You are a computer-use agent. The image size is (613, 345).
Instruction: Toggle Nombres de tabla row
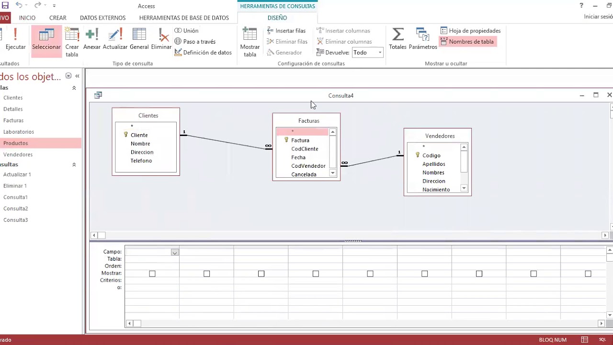point(467,42)
